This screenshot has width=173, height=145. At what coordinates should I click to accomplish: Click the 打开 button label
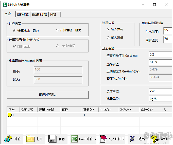(x=40, y=139)
